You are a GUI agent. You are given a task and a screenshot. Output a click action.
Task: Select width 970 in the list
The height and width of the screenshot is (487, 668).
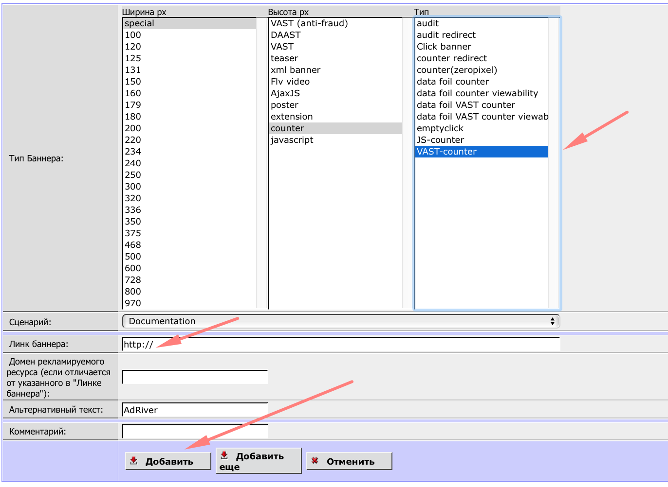[189, 303]
